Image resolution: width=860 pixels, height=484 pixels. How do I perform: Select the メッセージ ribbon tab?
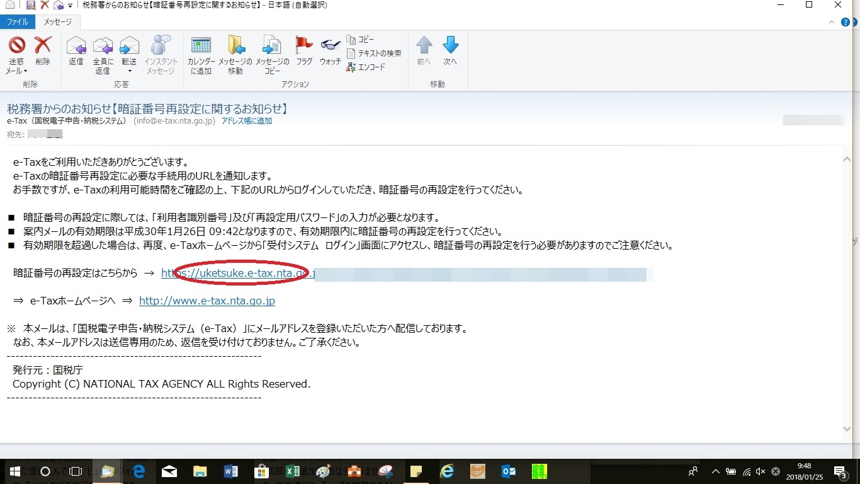point(58,22)
